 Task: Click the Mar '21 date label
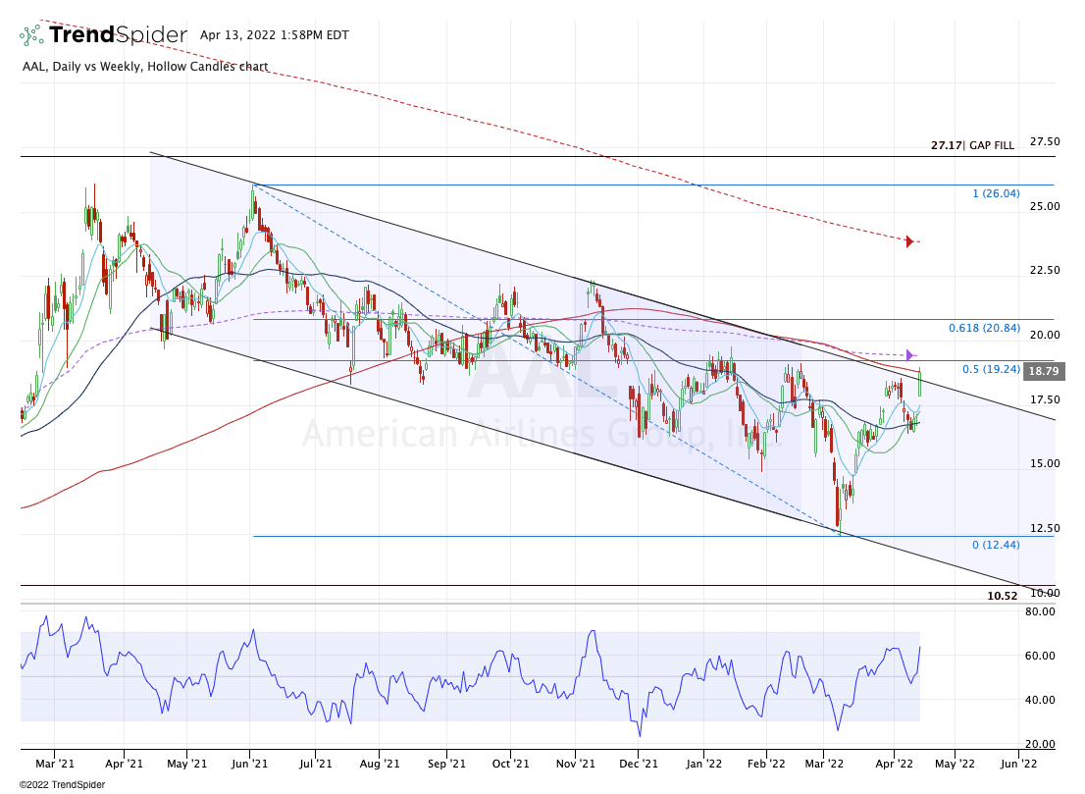55,764
